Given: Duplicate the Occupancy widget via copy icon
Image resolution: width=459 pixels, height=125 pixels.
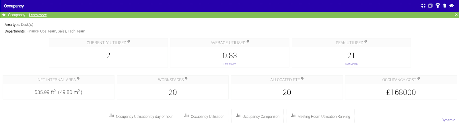Looking at the screenshot, I should point(430,6).
